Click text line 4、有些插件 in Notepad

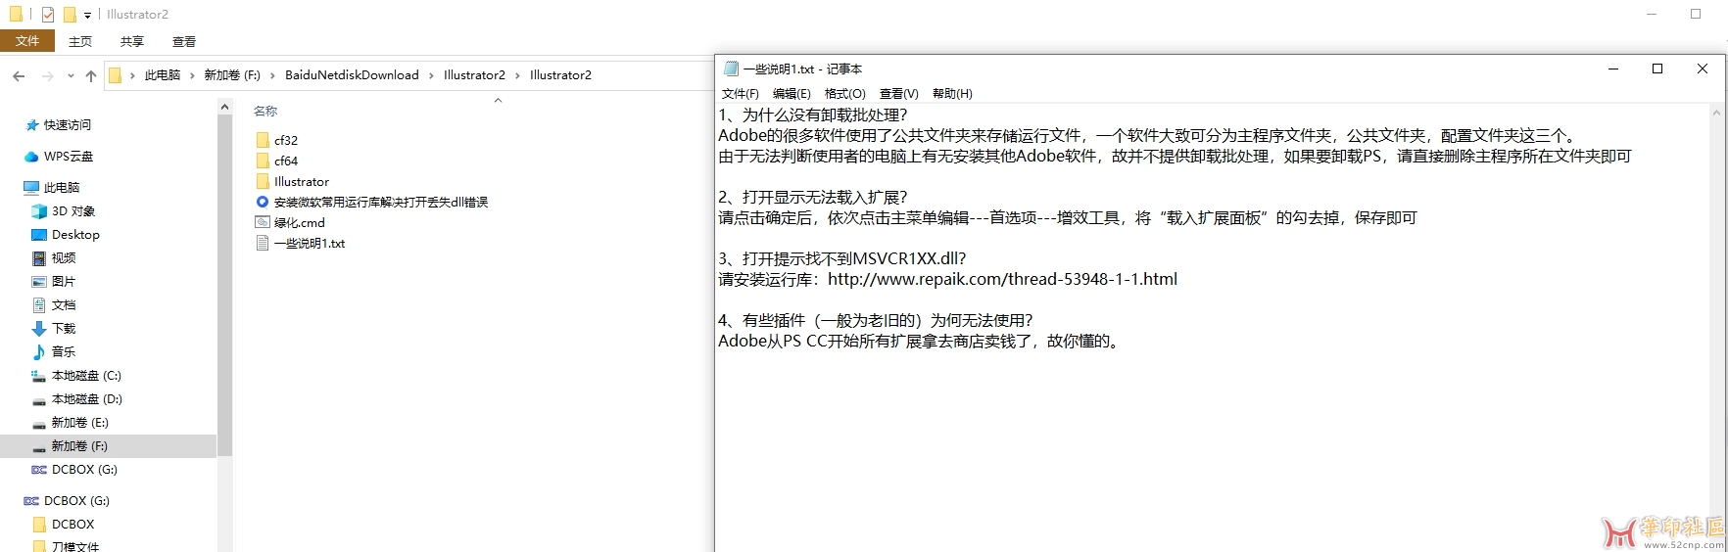pyautogui.click(x=876, y=320)
